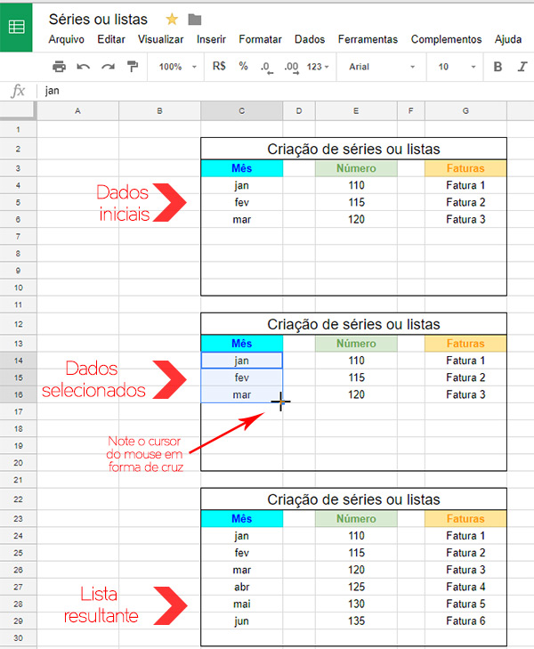Click cell 135 in row 29
This screenshot has height=649, width=534.
click(356, 621)
